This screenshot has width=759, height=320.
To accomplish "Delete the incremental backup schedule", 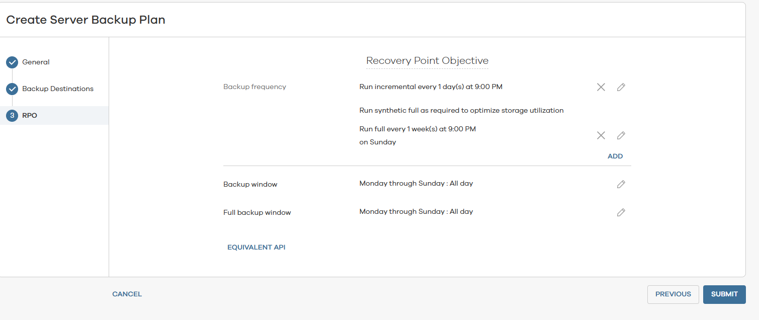I will click(x=601, y=87).
